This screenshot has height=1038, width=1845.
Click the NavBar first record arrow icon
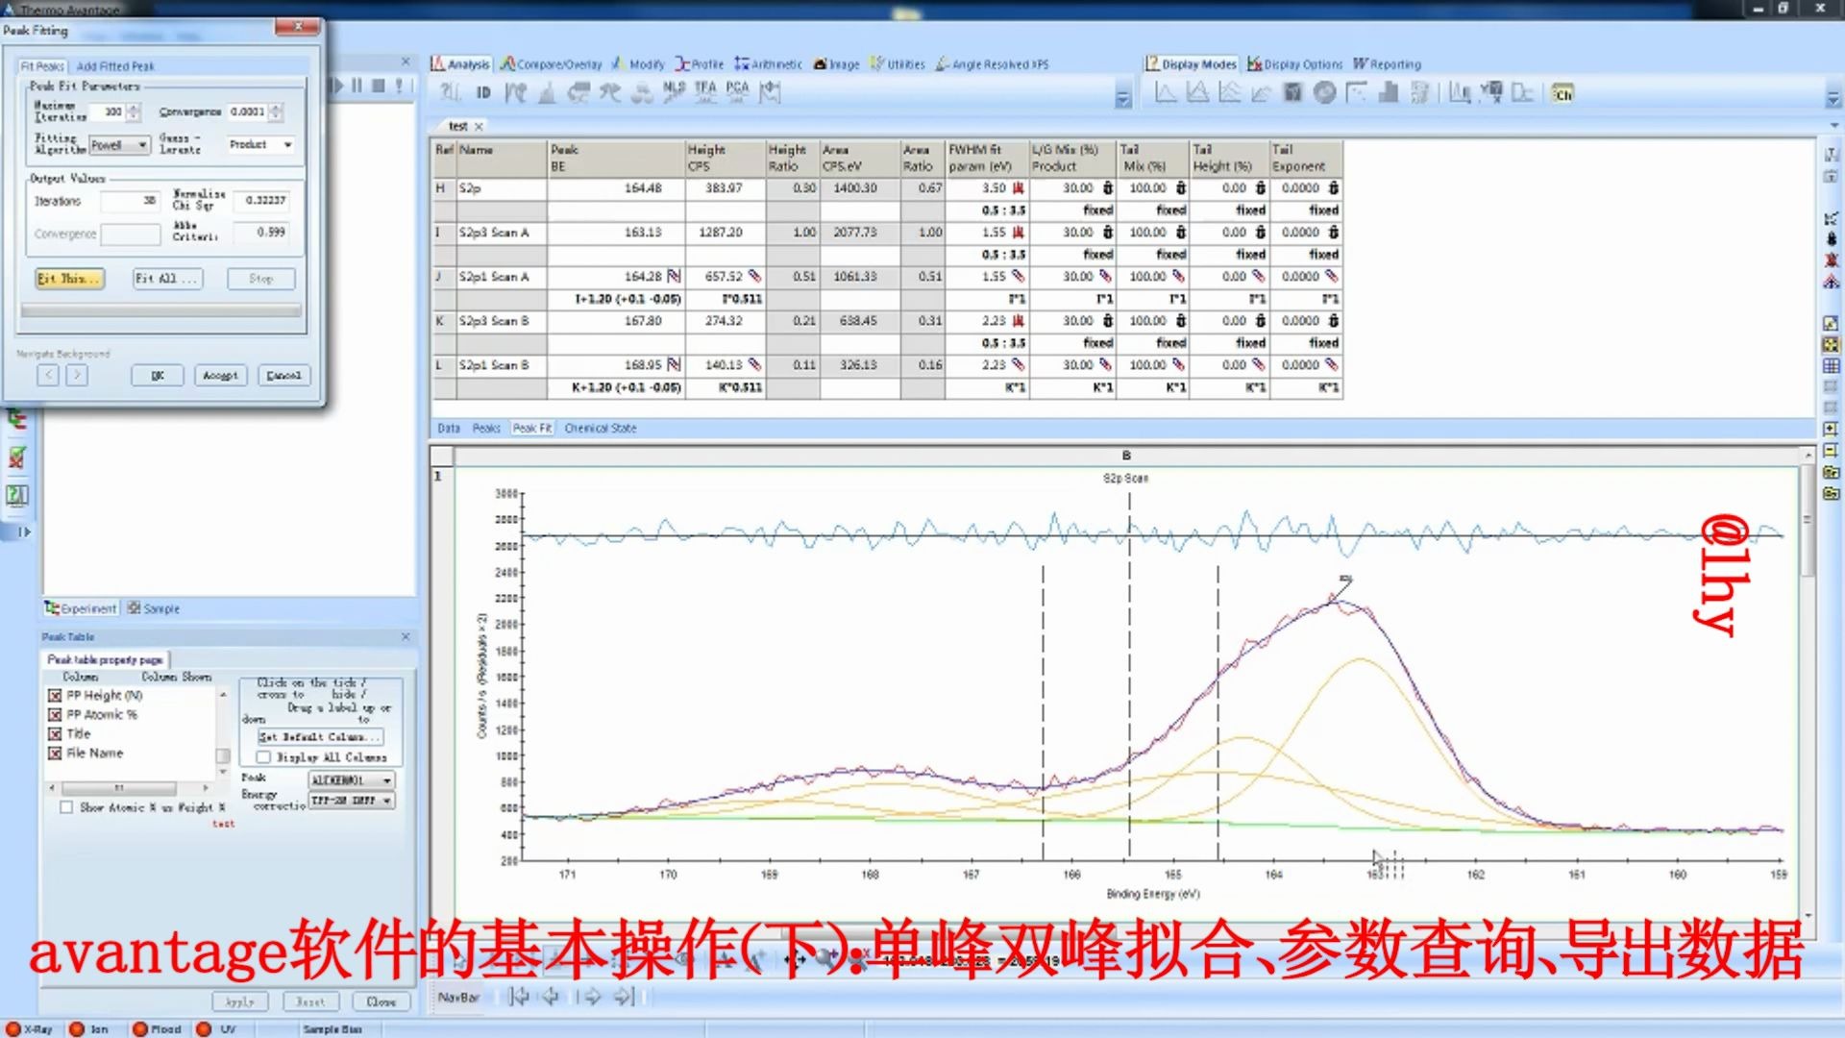(x=519, y=997)
